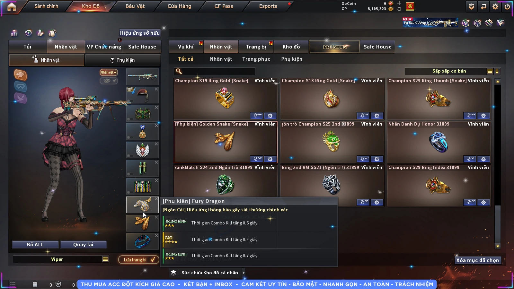Image resolution: width=514 pixels, height=289 pixels.
Task: Click the back return arrow icon
Action: 483,6
